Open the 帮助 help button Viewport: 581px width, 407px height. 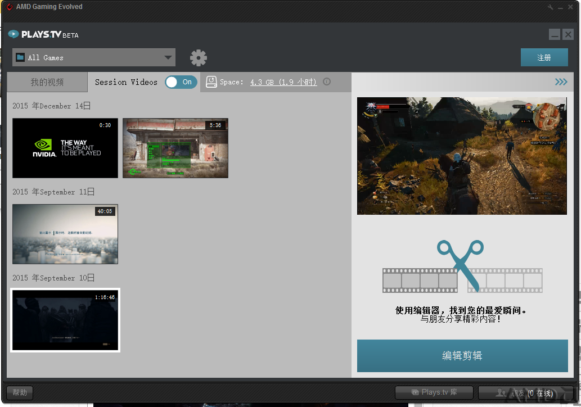(x=20, y=392)
